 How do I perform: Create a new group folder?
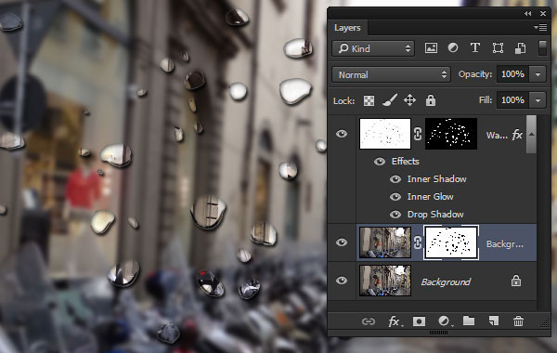click(x=469, y=321)
